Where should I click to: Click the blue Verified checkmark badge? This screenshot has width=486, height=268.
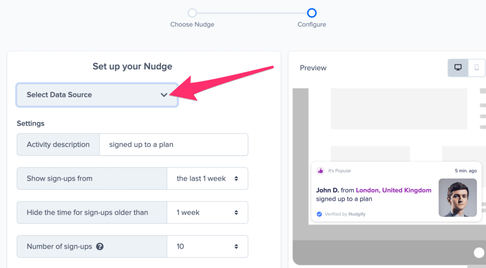(x=319, y=214)
